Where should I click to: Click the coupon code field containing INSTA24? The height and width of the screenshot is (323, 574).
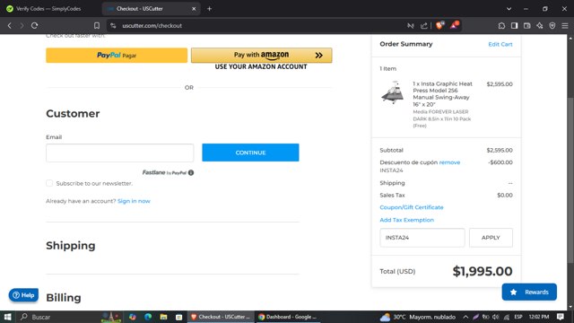[x=422, y=238]
